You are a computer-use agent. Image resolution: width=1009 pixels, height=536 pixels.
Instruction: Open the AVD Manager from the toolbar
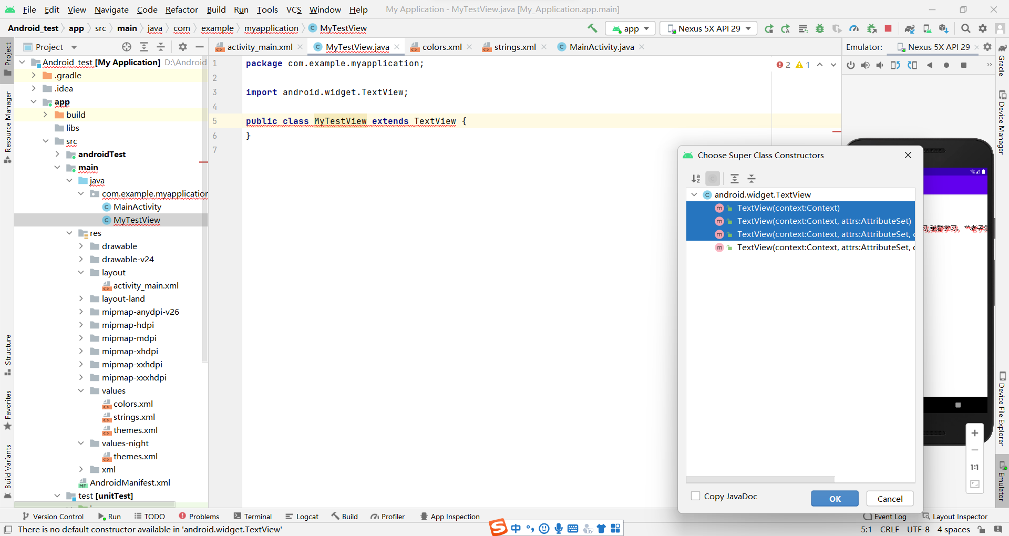(927, 28)
